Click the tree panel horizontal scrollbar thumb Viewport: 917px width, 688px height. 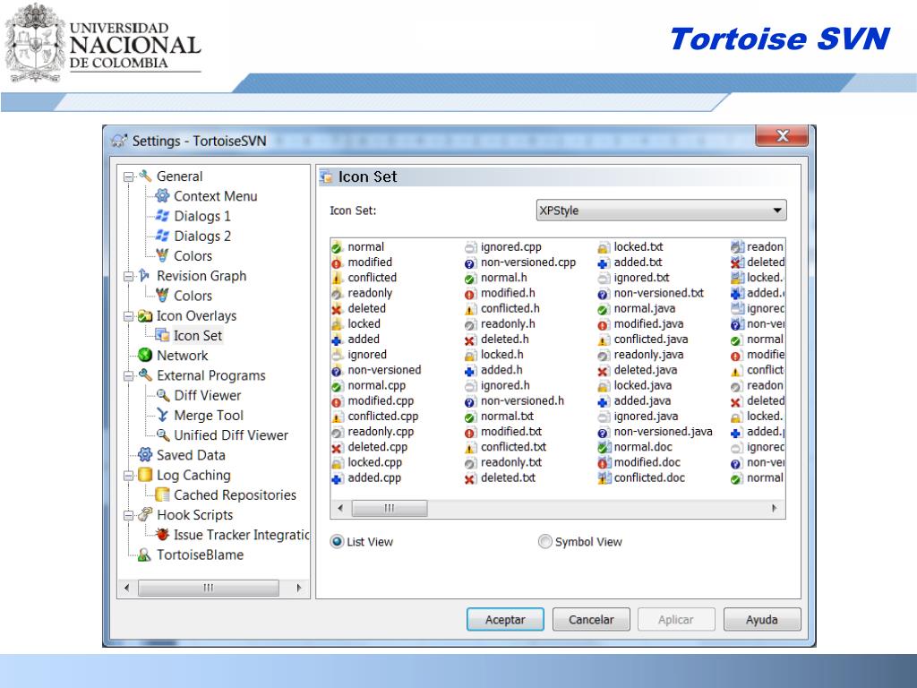208,588
